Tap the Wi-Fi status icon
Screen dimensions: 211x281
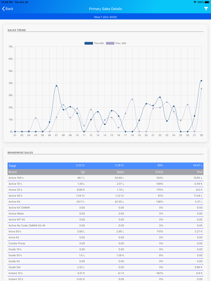click(195, 2)
